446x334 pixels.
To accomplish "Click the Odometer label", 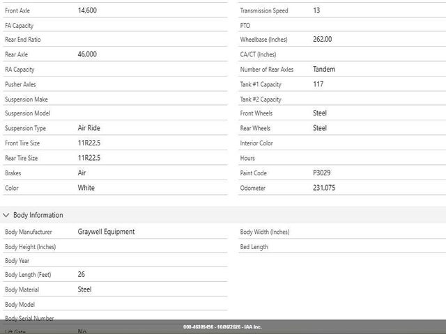I will point(252,188).
